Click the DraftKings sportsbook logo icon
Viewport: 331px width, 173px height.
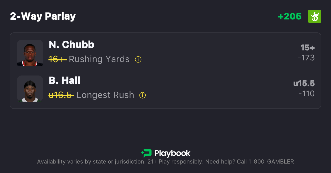[x=315, y=16]
